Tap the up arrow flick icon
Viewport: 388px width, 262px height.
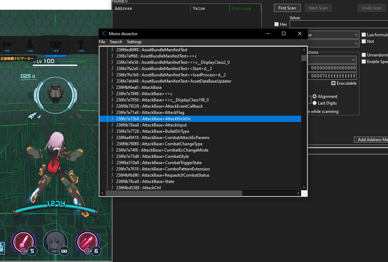[x=81, y=45]
